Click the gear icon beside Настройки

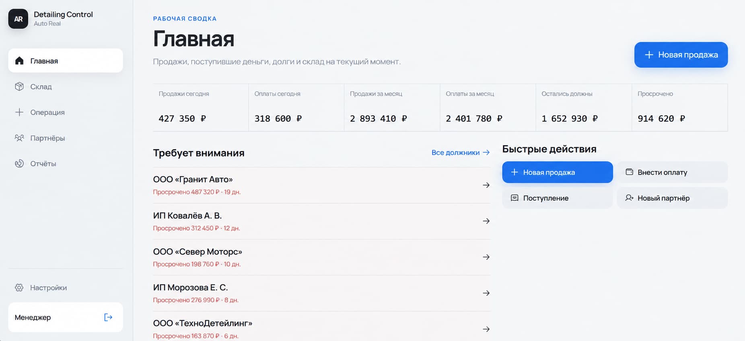click(x=19, y=288)
